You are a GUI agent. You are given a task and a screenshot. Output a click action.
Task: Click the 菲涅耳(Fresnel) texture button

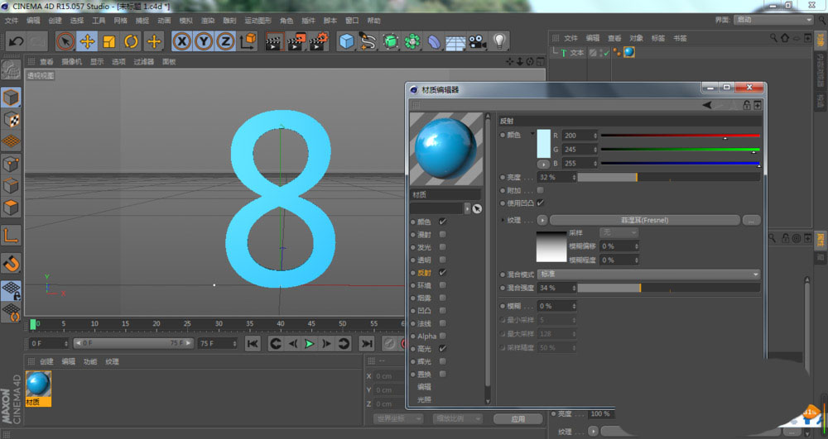(645, 220)
